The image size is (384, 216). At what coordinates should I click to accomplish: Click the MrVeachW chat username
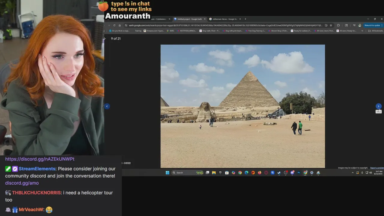coord(31,210)
